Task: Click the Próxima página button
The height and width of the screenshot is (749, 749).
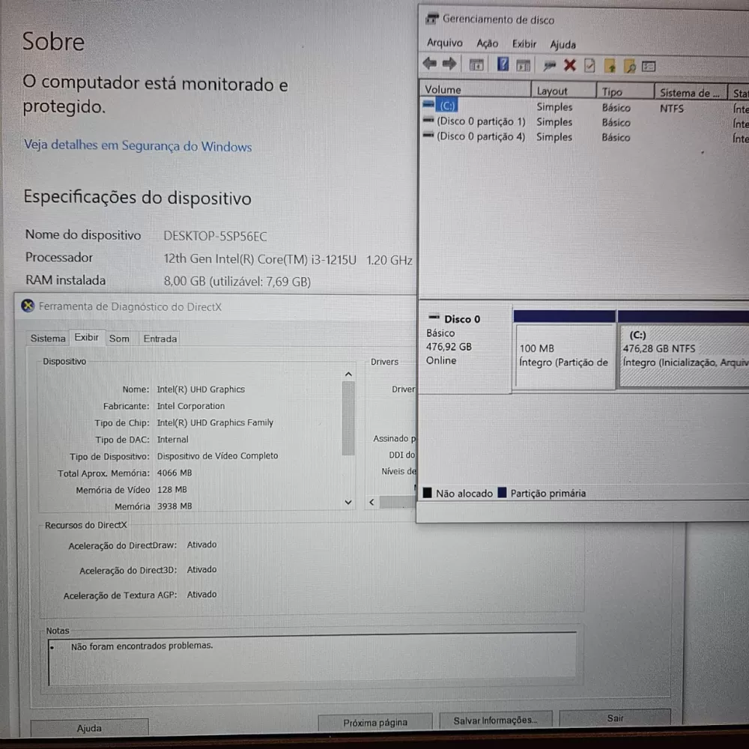Action: (375, 723)
